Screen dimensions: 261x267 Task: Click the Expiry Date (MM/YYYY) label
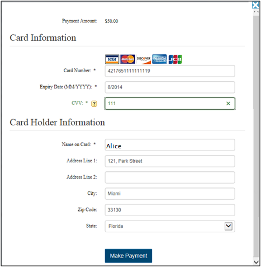(x=66, y=87)
